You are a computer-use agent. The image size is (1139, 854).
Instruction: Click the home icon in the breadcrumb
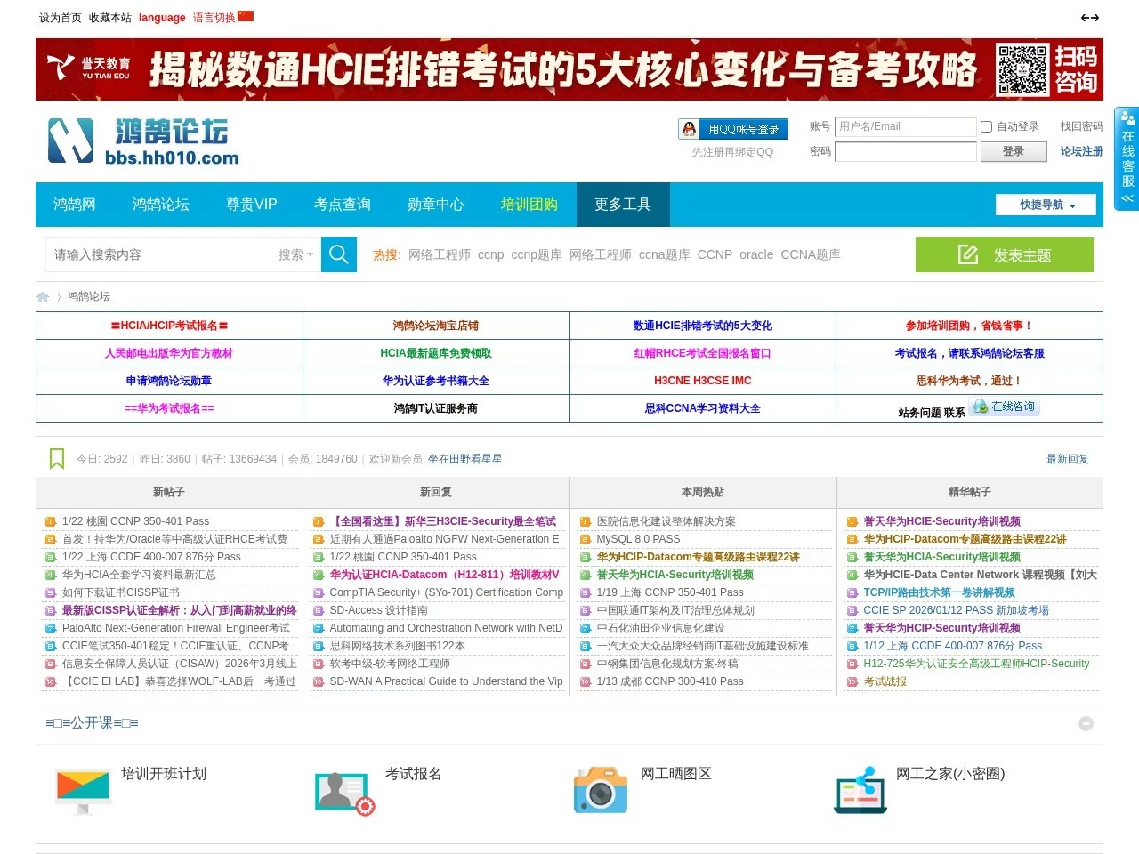point(42,296)
